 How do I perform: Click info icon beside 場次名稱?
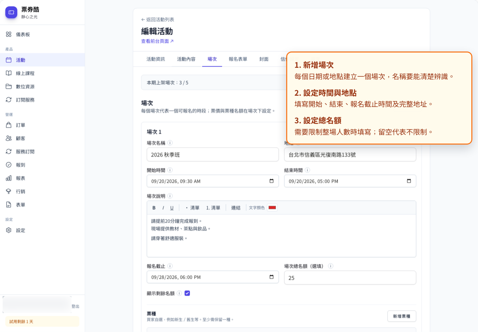coord(170,143)
